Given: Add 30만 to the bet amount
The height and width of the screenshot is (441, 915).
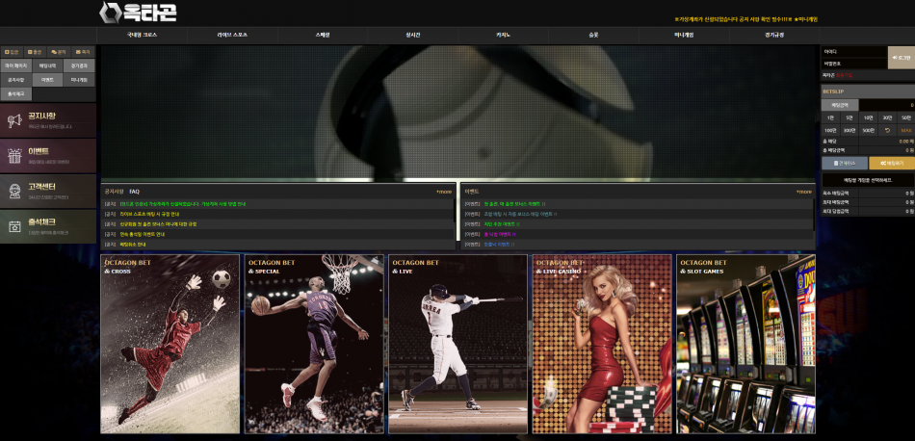Looking at the screenshot, I should pyautogui.click(x=888, y=117).
